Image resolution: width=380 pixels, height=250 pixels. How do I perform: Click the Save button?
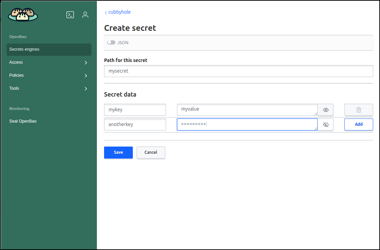tap(118, 152)
